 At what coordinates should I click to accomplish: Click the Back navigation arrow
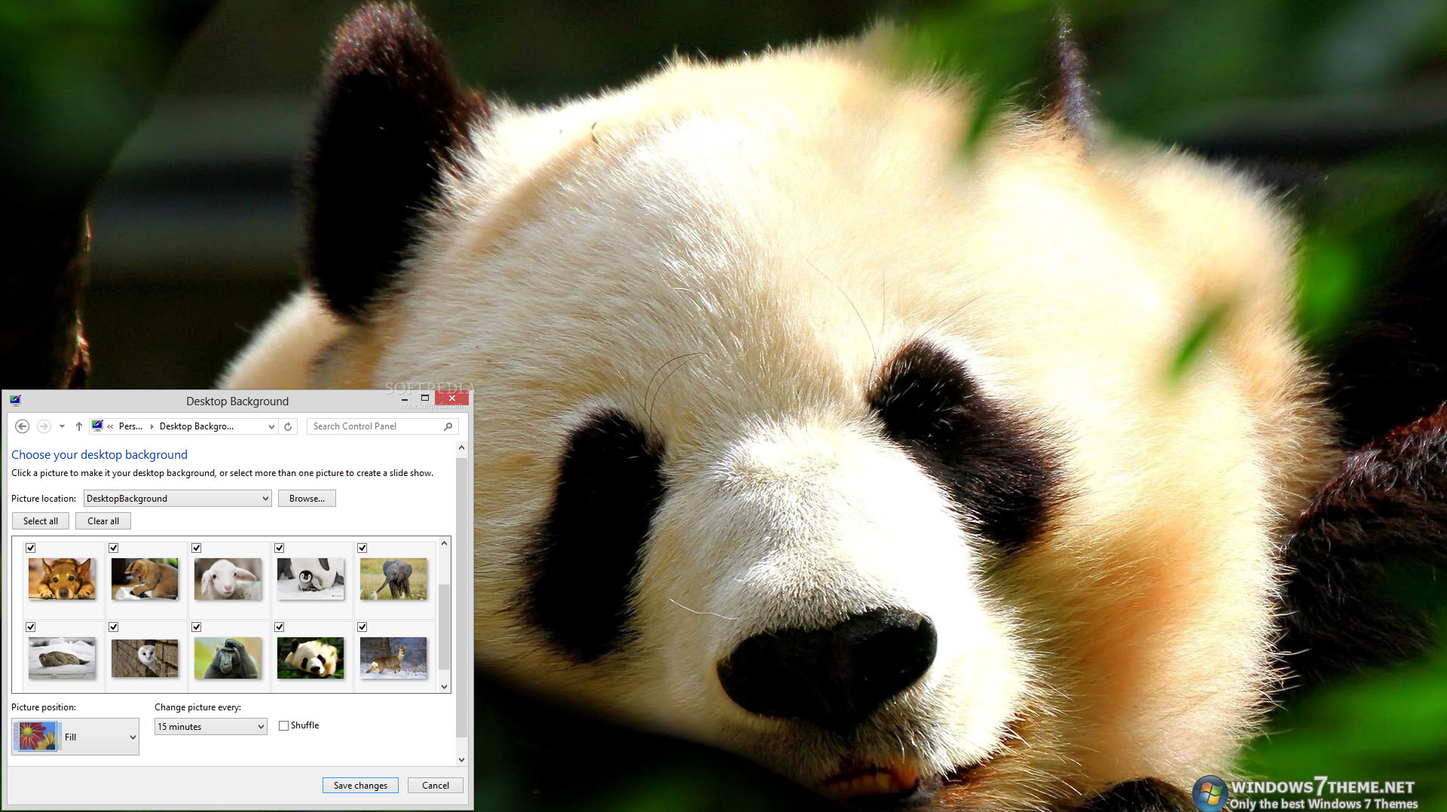click(x=22, y=426)
